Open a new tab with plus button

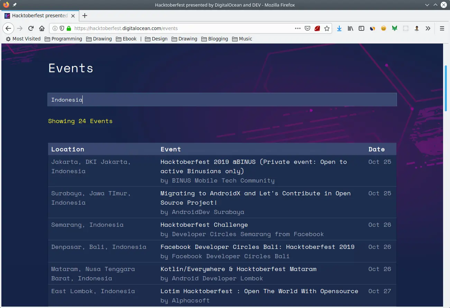coord(85,16)
